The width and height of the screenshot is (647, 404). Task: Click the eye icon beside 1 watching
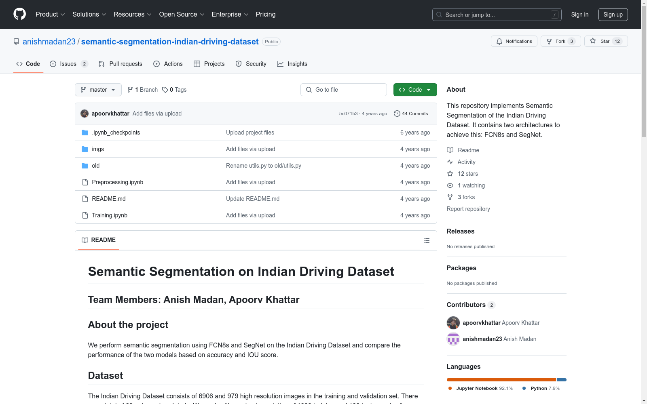(450, 185)
